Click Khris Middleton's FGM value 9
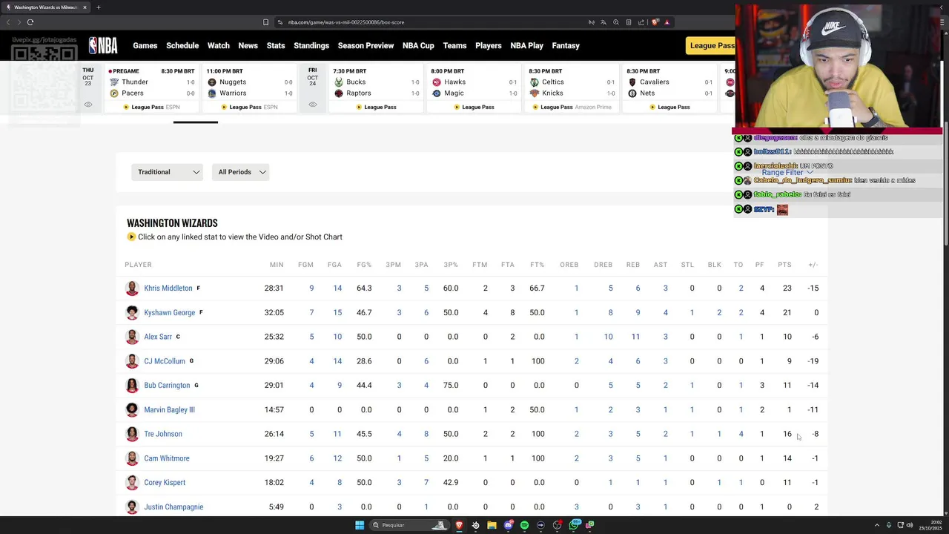The width and height of the screenshot is (949, 534). click(311, 289)
